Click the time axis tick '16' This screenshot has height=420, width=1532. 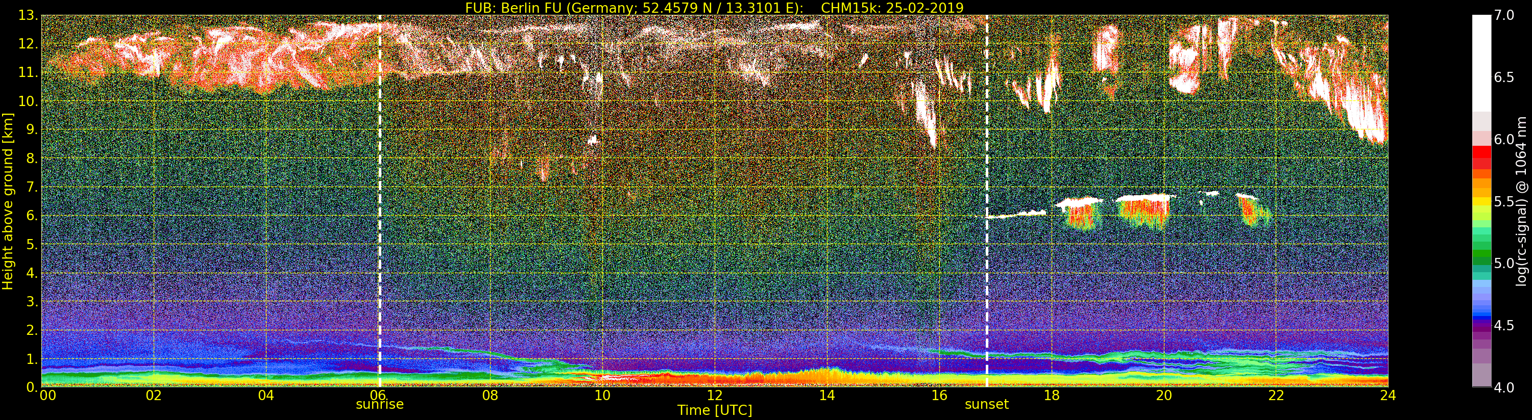pos(939,396)
